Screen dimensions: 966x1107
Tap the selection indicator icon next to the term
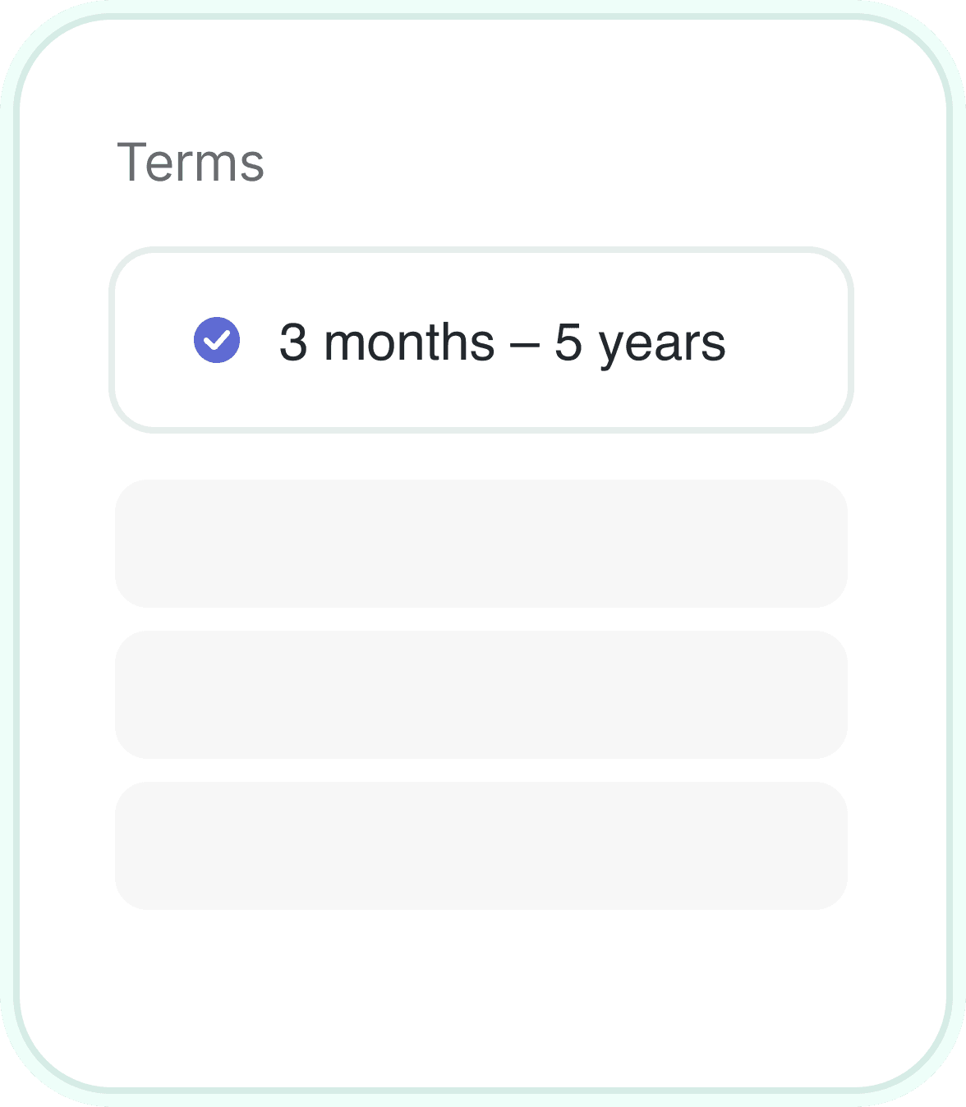pyautogui.click(x=216, y=339)
